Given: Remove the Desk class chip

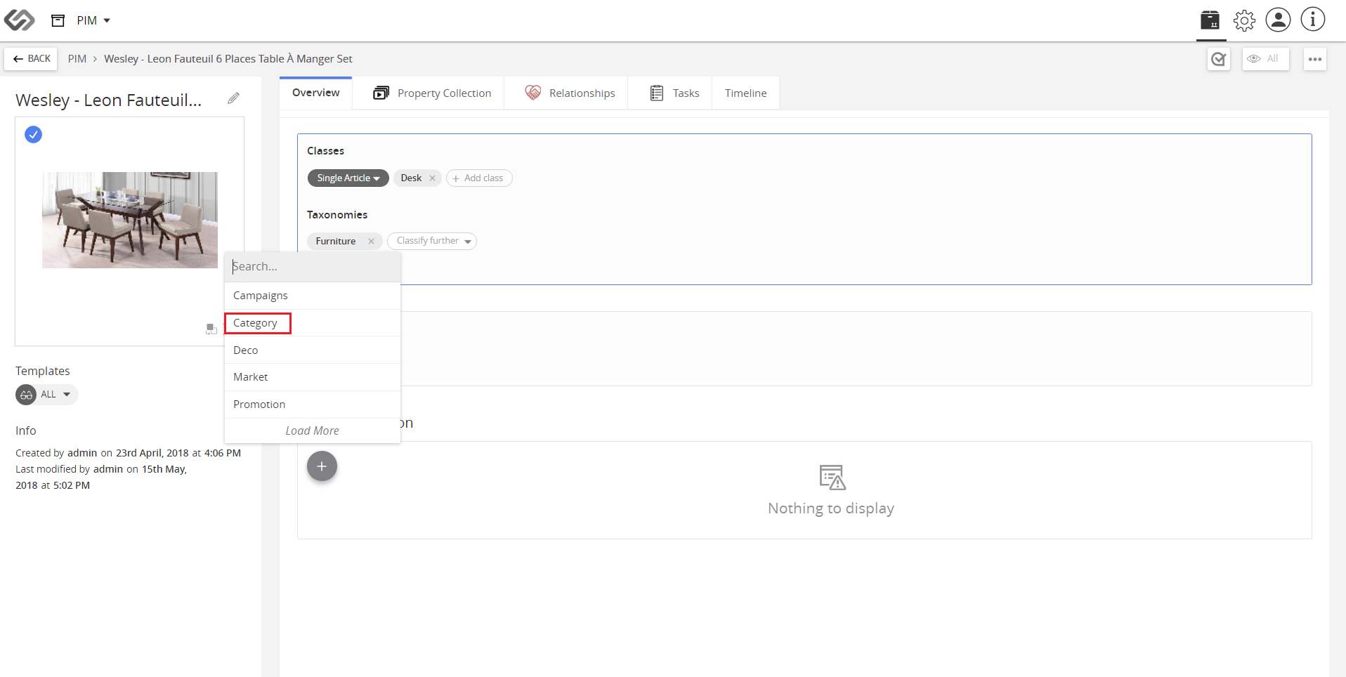Looking at the screenshot, I should [x=433, y=178].
